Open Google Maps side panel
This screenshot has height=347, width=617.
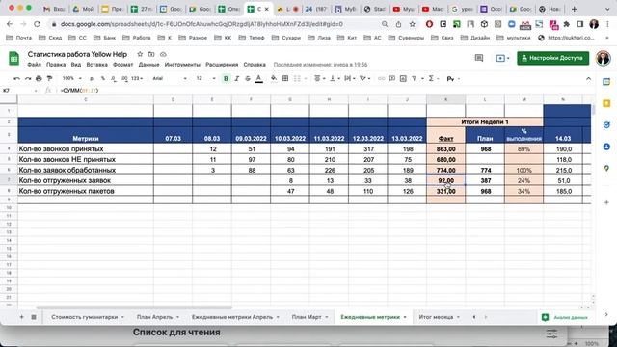pyautogui.click(x=606, y=168)
